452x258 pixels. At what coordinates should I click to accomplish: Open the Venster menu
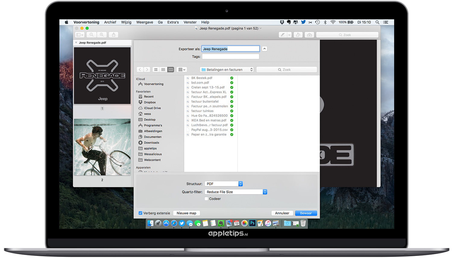[190, 22]
